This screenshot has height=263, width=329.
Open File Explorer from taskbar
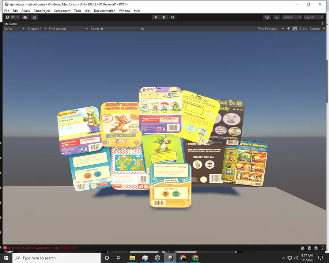(x=132, y=258)
